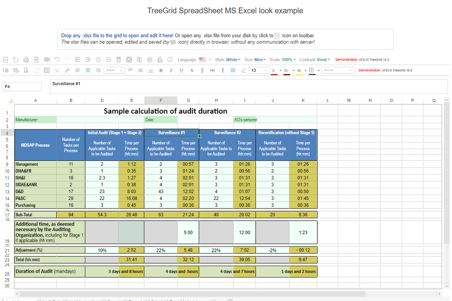Image resolution: width=452 pixels, height=301 pixels.
Task: Click the cell borders grid icon
Action: (311, 70)
